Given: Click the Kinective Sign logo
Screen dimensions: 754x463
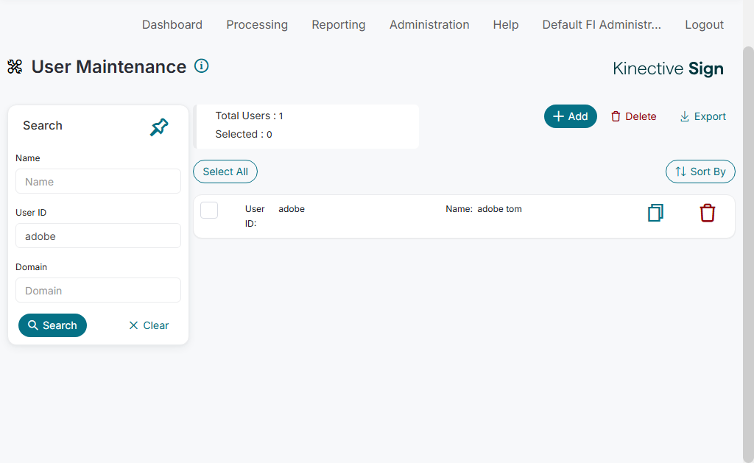Looking at the screenshot, I should (x=668, y=68).
